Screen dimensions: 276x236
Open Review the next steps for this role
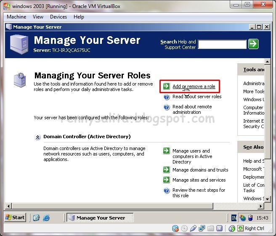click(x=199, y=193)
